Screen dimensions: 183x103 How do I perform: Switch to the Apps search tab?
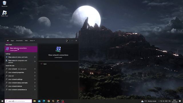coord(12,41)
